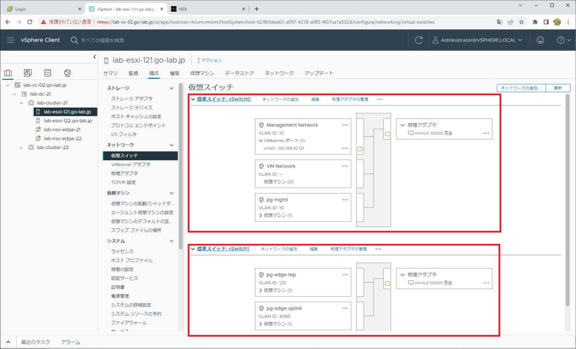The width and height of the screenshot is (576, 349).
Task: Select the Storage inventory icon
Action: coord(48,73)
